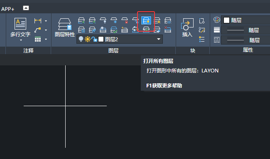This screenshot has width=270, height=159.
Task: Click the layer icon with eye symbol
Action: tap(168, 20)
